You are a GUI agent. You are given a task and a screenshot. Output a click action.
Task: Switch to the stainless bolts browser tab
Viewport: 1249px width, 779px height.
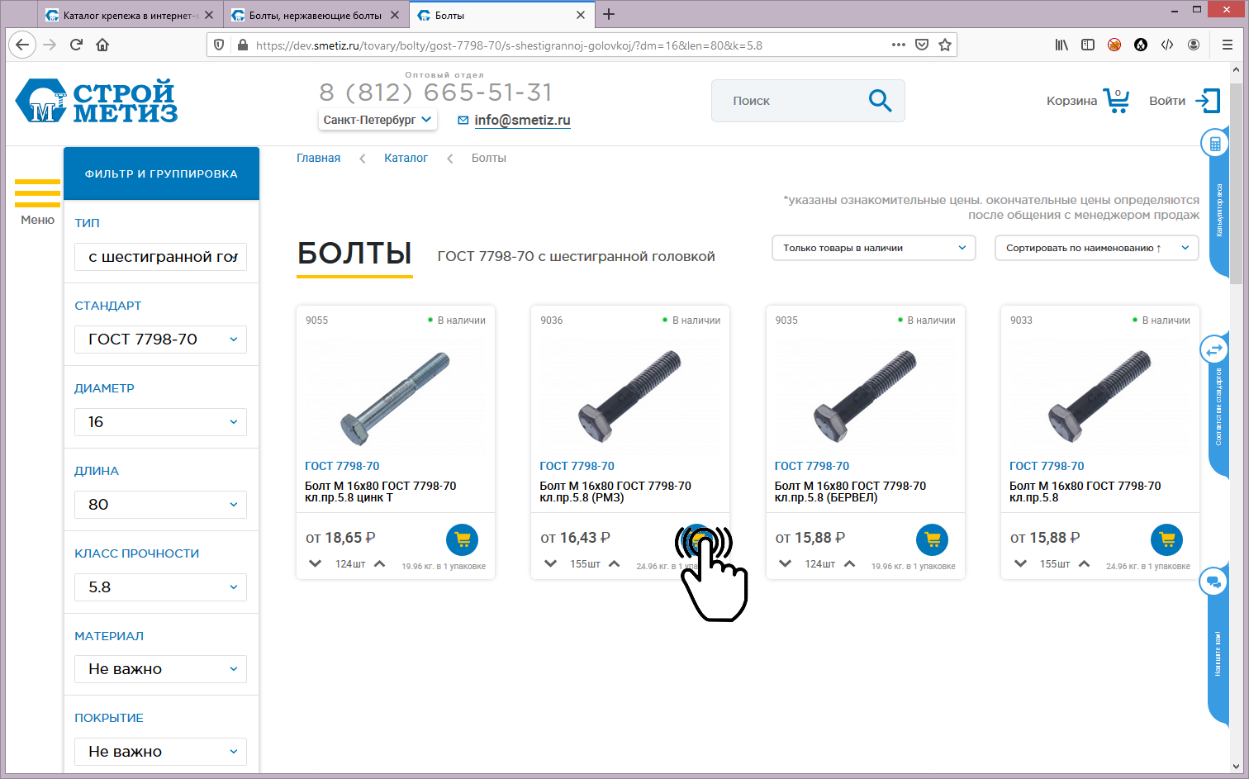[x=315, y=16]
